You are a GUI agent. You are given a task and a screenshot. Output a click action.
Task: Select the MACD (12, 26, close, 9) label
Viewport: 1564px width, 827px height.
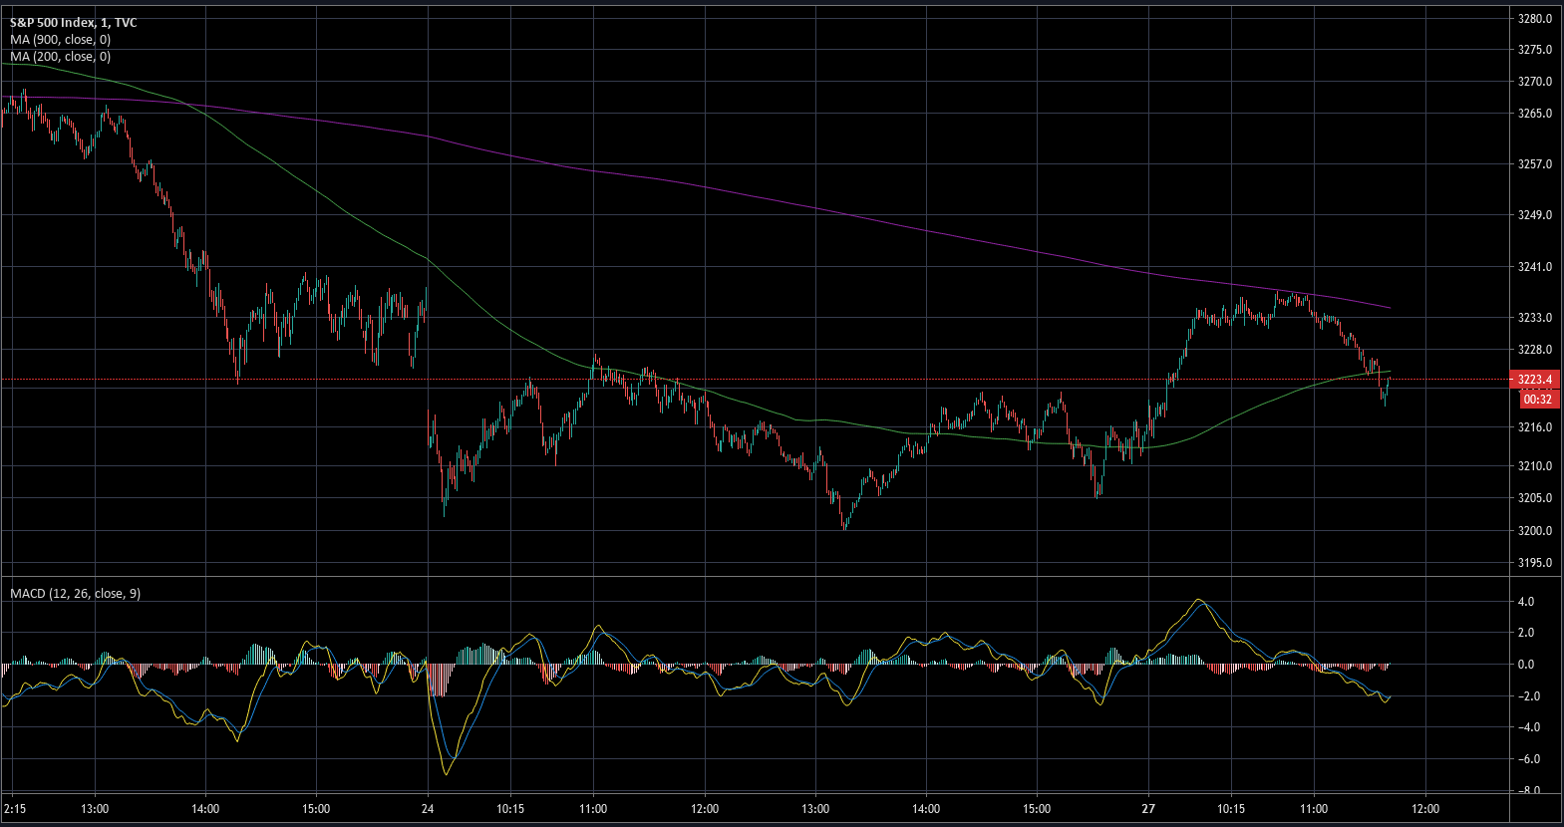tap(76, 593)
